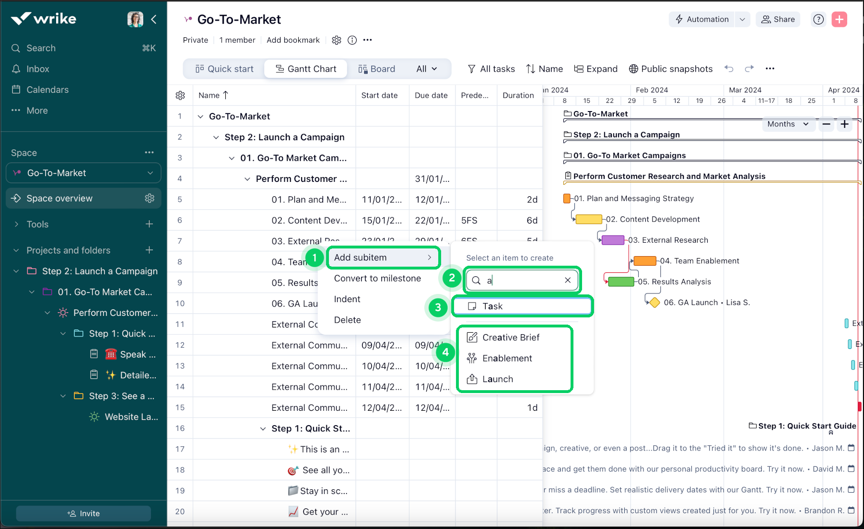Zoom in on the Gantt timeline with plus

click(x=845, y=124)
